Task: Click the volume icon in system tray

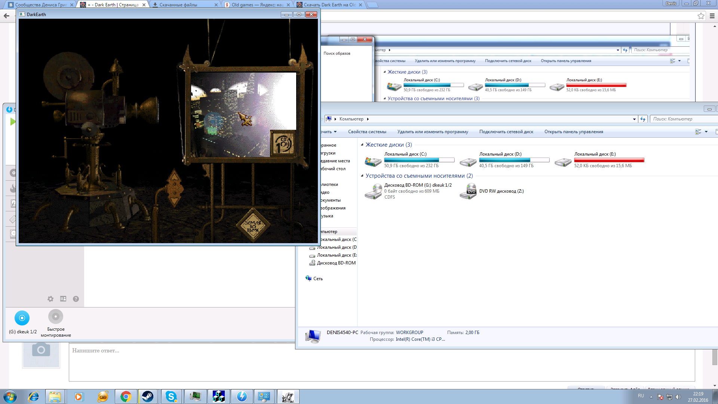Action: 678,397
